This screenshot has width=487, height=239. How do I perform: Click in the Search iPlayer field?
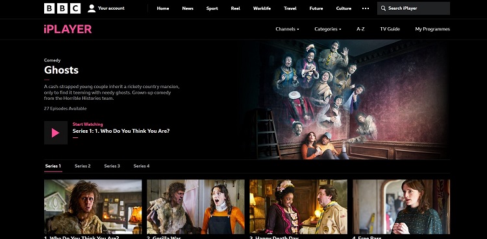point(414,8)
